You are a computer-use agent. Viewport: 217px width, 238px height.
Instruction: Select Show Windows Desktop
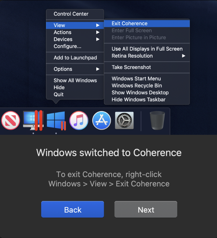147,92
